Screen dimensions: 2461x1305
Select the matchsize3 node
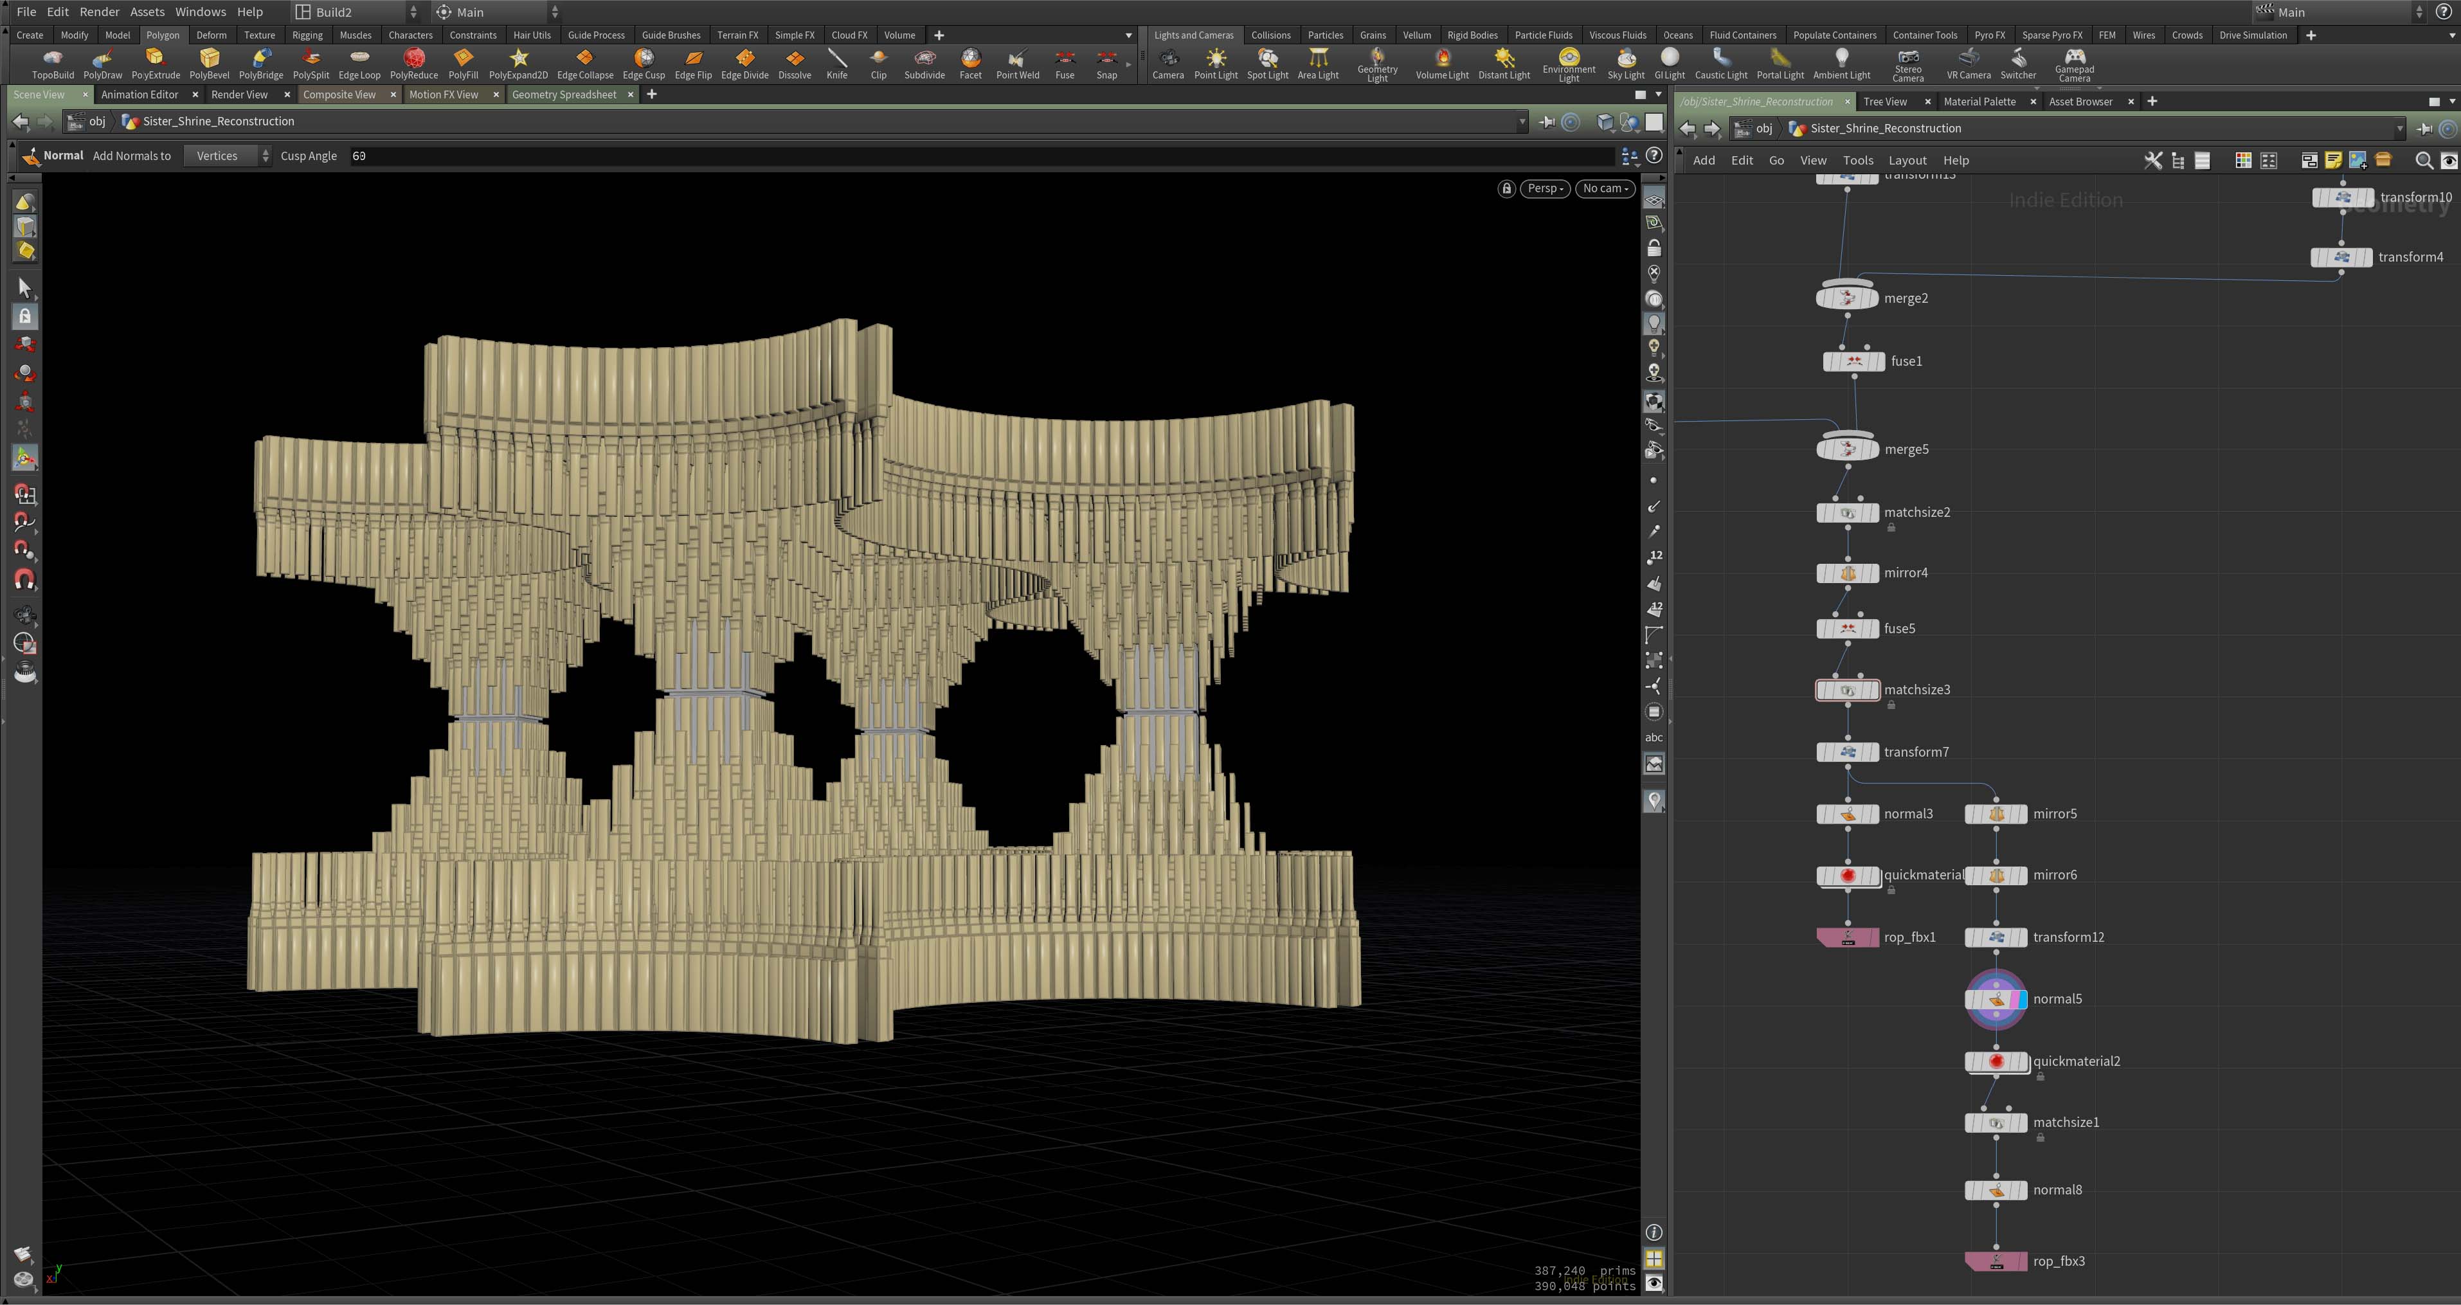(1848, 688)
